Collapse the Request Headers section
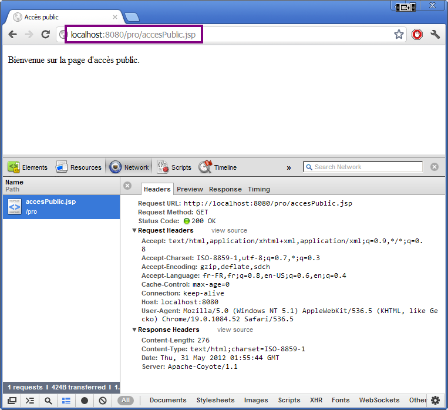 click(134, 231)
